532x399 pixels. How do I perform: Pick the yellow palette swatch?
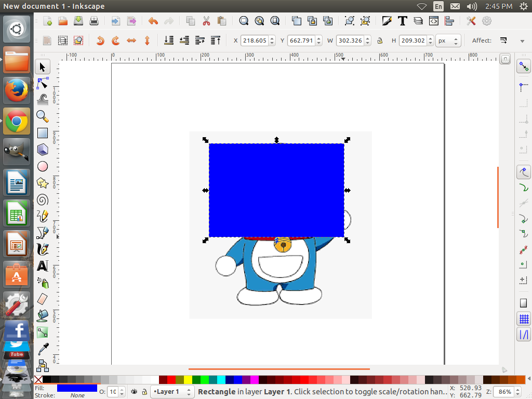188,379
